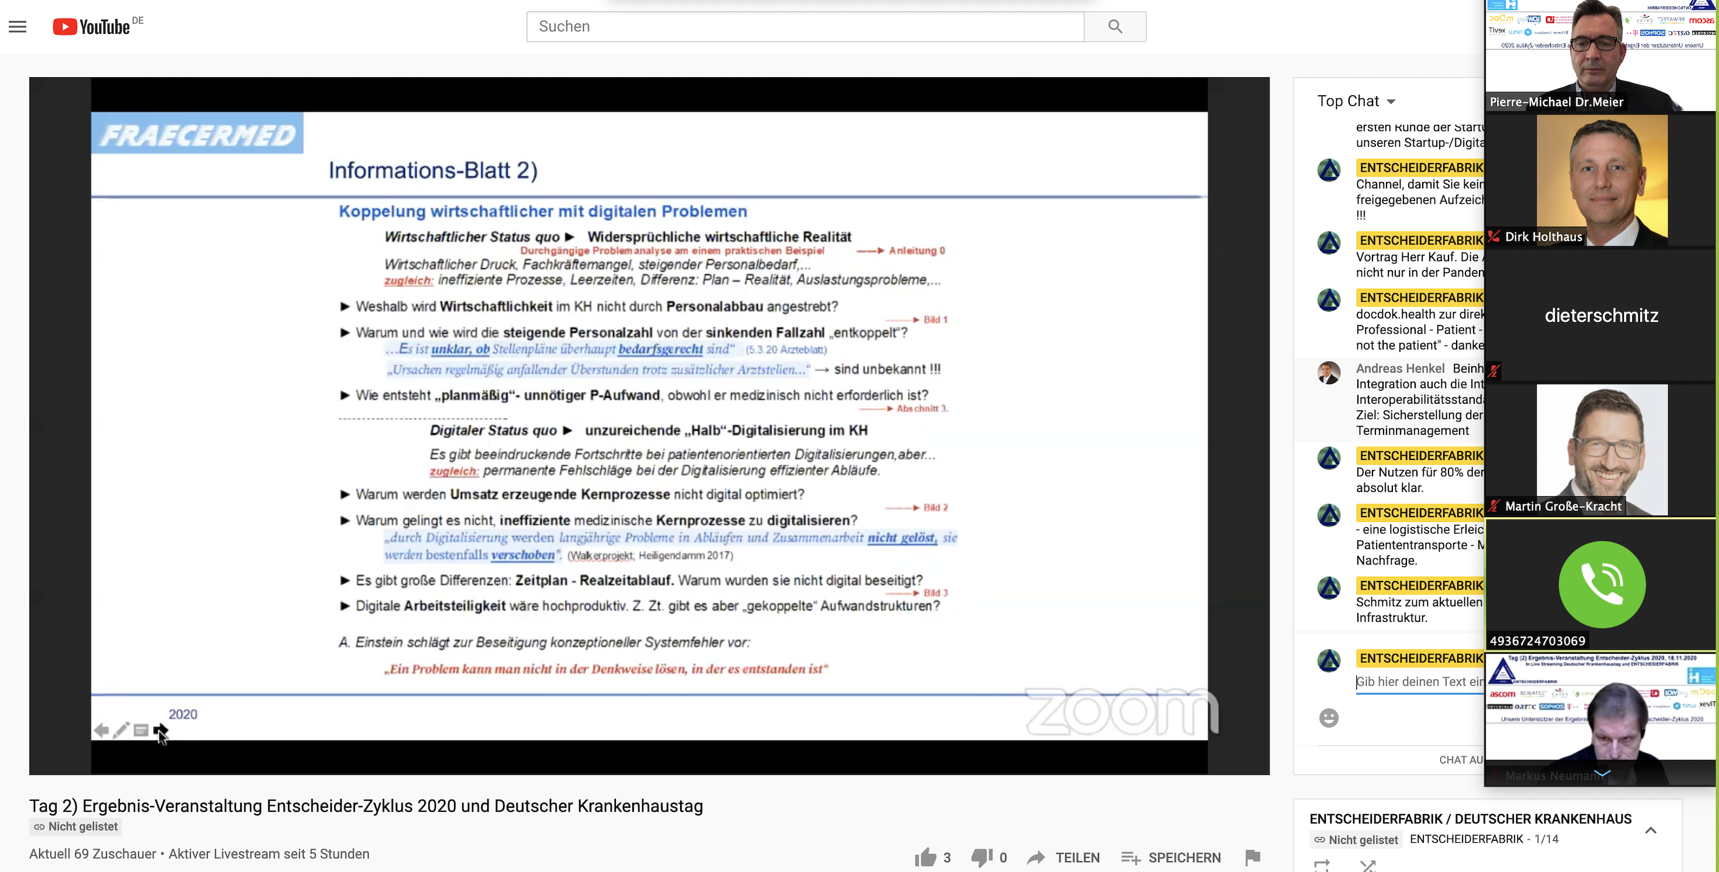Select Pierre-Michael Dr.Meier video tile

1601,56
